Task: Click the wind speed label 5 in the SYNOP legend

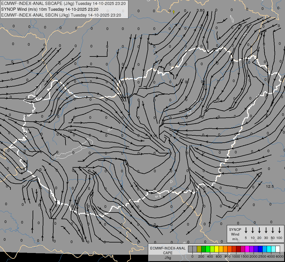Action: [x=246, y=238]
